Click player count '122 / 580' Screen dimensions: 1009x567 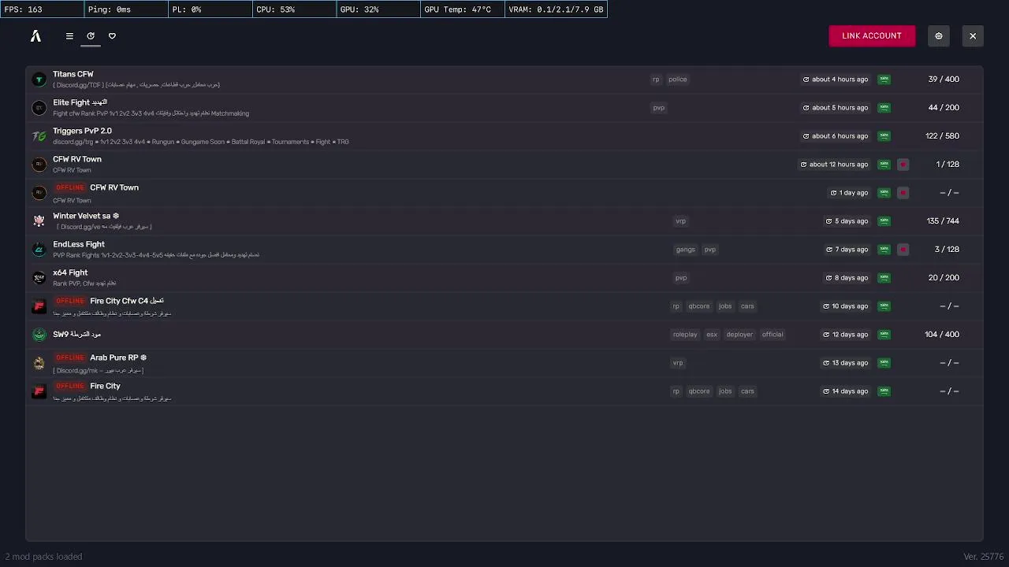(x=942, y=136)
